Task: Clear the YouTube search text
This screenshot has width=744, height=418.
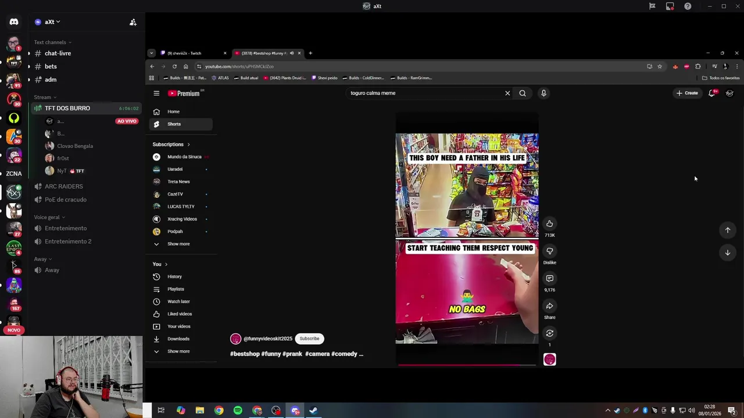Action: 507,93
